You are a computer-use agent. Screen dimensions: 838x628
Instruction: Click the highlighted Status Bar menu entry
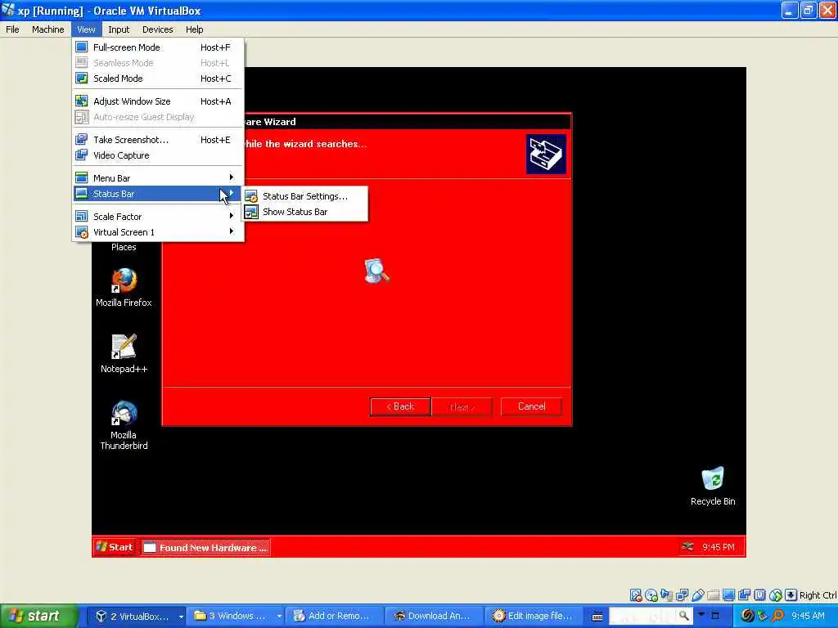[158, 194]
